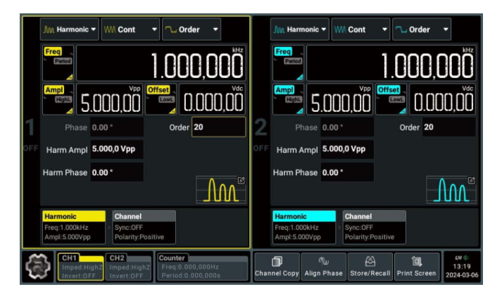The height and width of the screenshot is (301, 502).
Task: Toggle channel 2 Ampl/HighL selector
Action: (x=288, y=99)
